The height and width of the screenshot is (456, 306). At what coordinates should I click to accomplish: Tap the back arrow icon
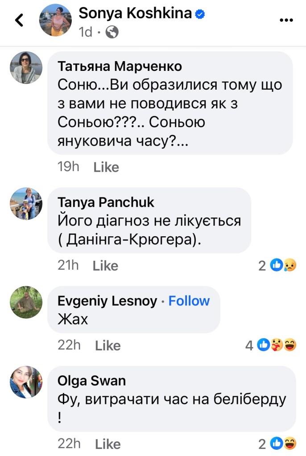[x=19, y=21]
